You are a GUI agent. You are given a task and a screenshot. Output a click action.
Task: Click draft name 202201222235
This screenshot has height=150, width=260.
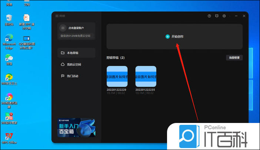click(145, 90)
